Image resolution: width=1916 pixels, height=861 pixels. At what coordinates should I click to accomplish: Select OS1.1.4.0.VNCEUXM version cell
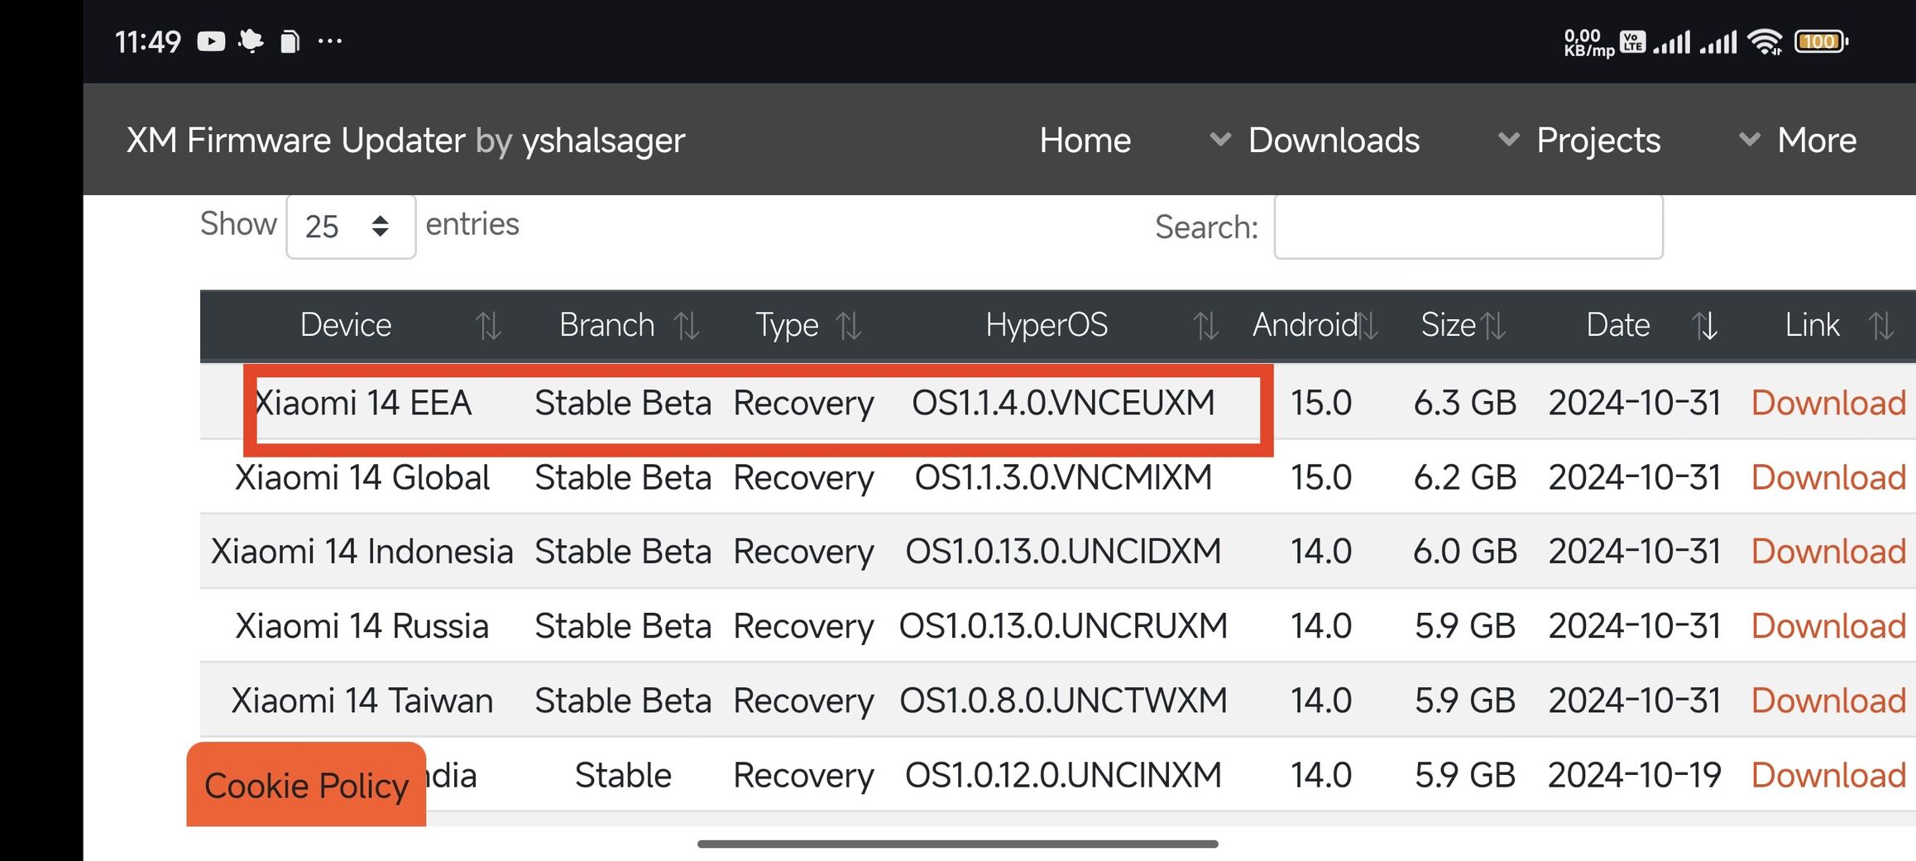[1063, 403]
